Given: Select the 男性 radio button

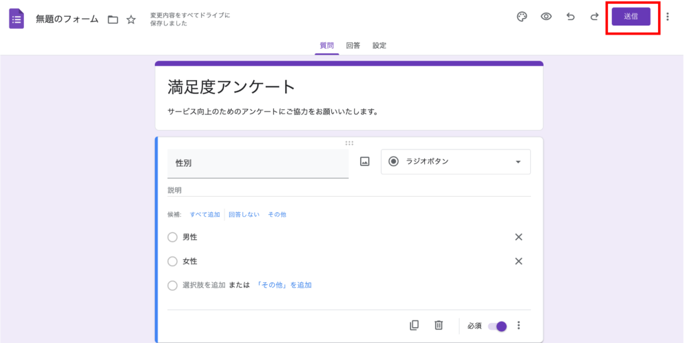Looking at the screenshot, I should pos(172,238).
